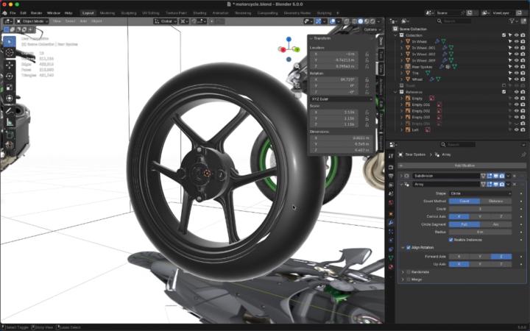530x331 pixels.
Task: Open the Render menu
Action: pos(36,13)
